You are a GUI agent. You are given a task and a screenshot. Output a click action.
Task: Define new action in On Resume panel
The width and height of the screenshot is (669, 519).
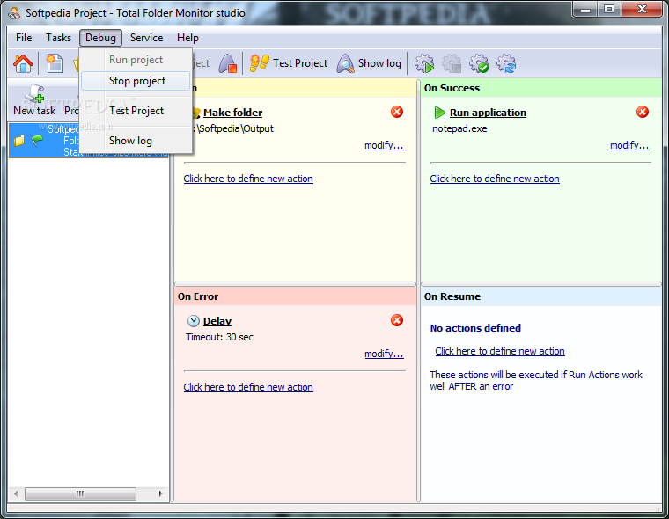pos(500,351)
